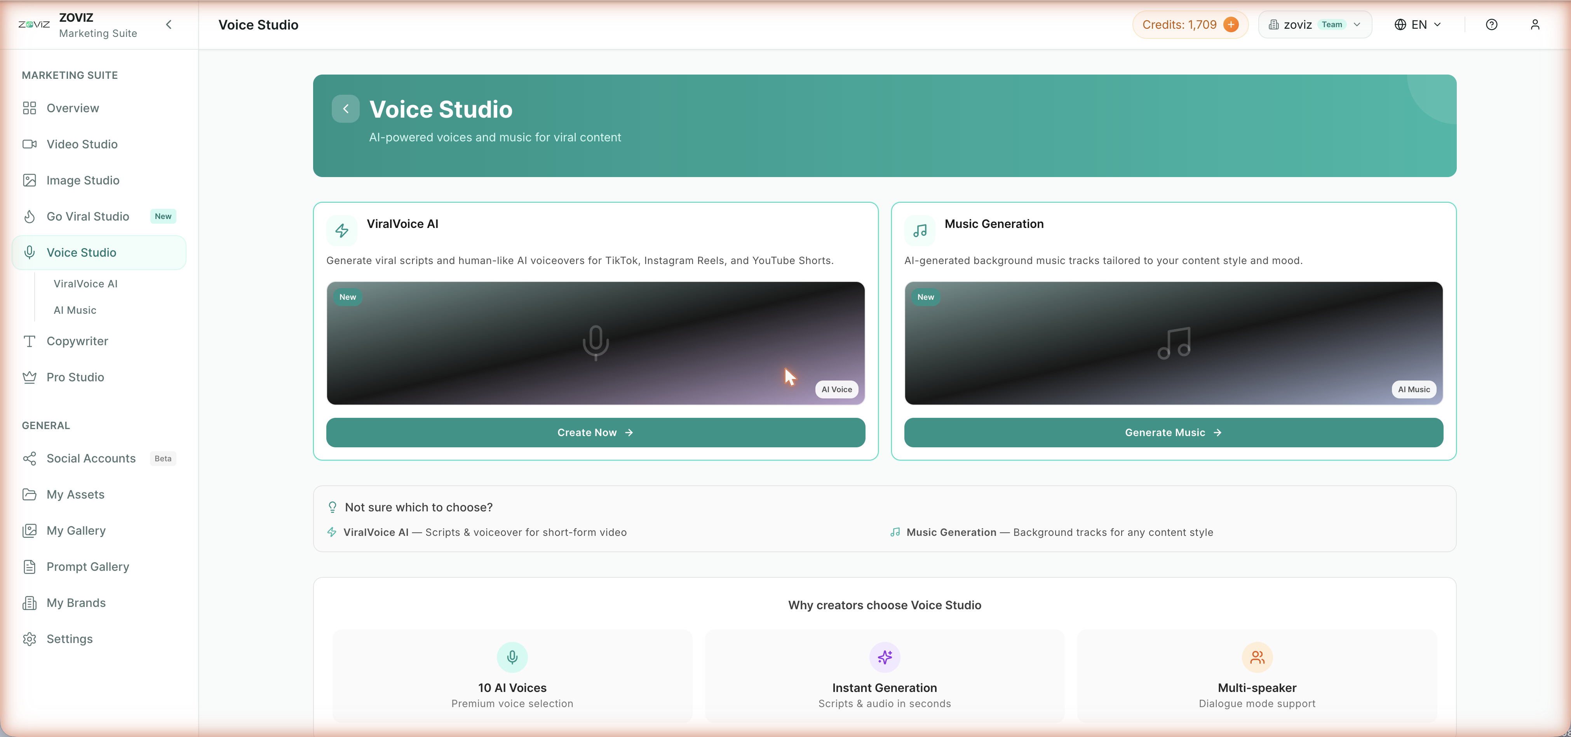Click 'Why creators choose Voice Studio' heading
This screenshot has width=1571, height=737.
(x=885, y=605)
